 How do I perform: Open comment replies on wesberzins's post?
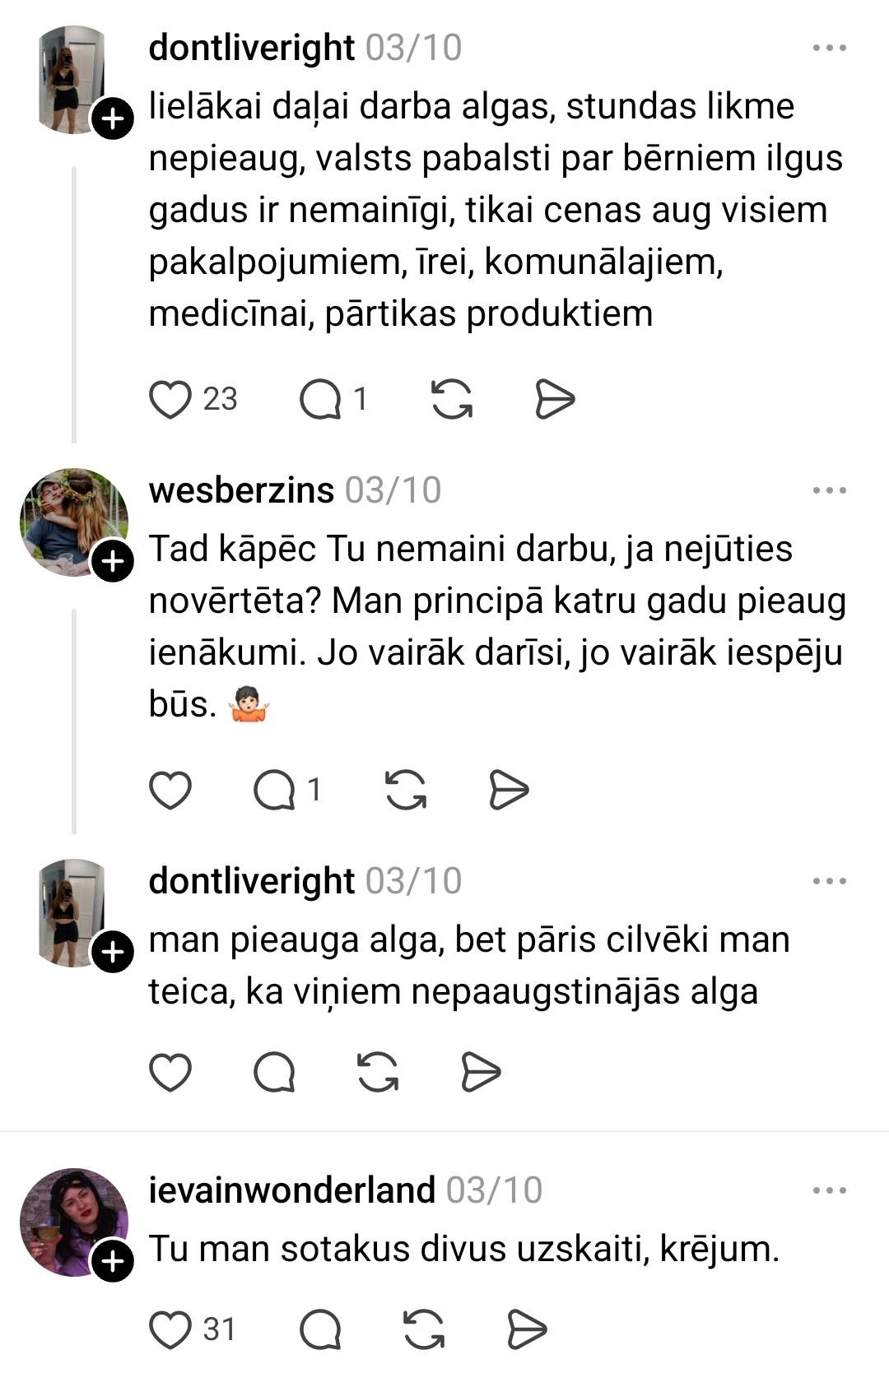coord(275,791)
